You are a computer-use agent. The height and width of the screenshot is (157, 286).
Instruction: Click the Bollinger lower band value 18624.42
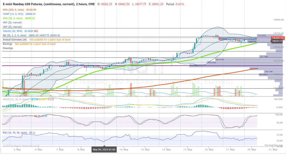click(x=55, y=35)
